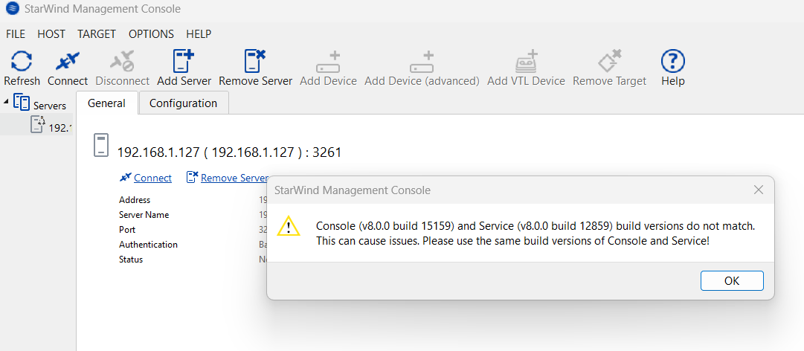This screenshot has width=804, height=351.
Task: Click the Remove Server toolbar icon
Action: point(255,62)
